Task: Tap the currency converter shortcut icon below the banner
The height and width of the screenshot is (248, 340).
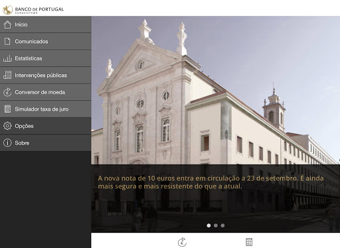Action: 182,242
